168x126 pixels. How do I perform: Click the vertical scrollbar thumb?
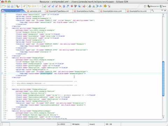pos(163,79)
